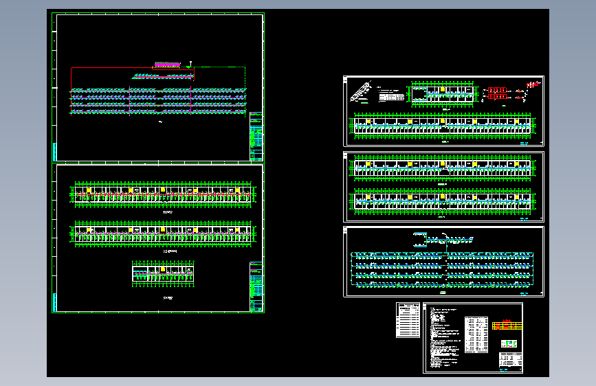The height and width of the screenshot is (386, 596).
Task: Click the pipe connection detail above the isometric diagram
Action: (x=443, y=240)
